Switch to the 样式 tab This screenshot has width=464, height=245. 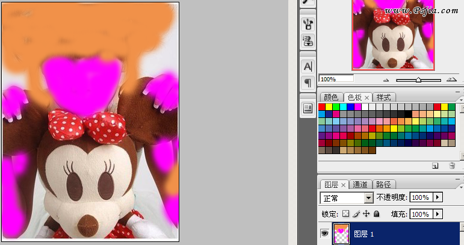tap(384, 97)
